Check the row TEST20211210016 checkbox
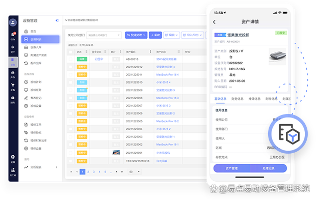316x200 pixels. point(70,161)
